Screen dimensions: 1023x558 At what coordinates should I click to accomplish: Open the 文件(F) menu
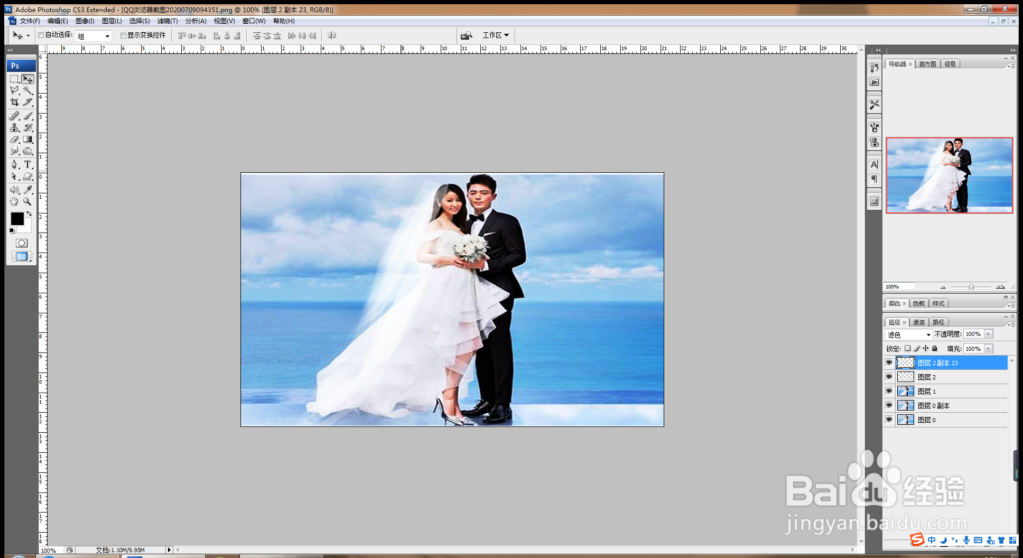tap(30, 21)
